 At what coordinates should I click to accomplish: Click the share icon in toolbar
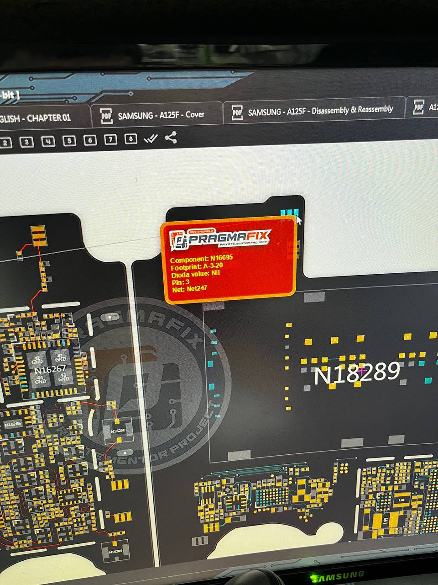point(171,137)
